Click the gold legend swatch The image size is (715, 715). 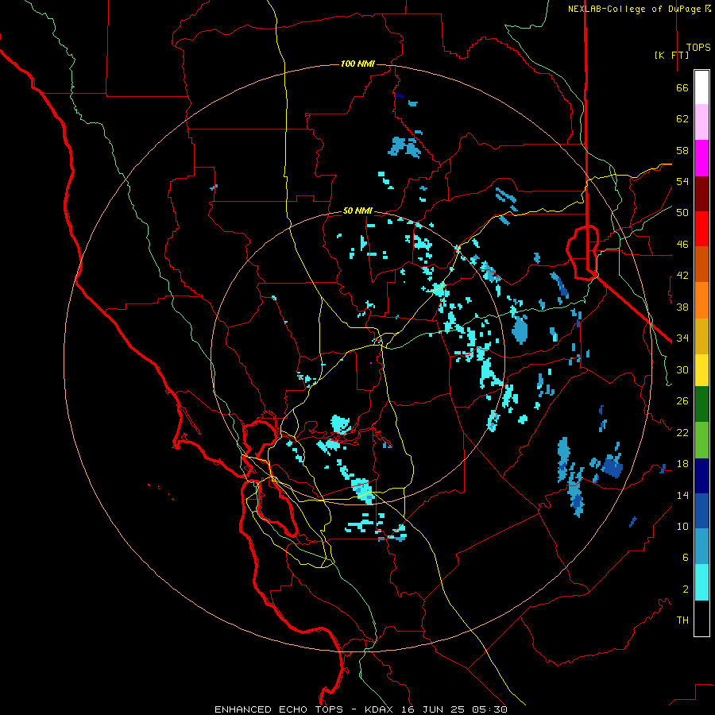701,336
